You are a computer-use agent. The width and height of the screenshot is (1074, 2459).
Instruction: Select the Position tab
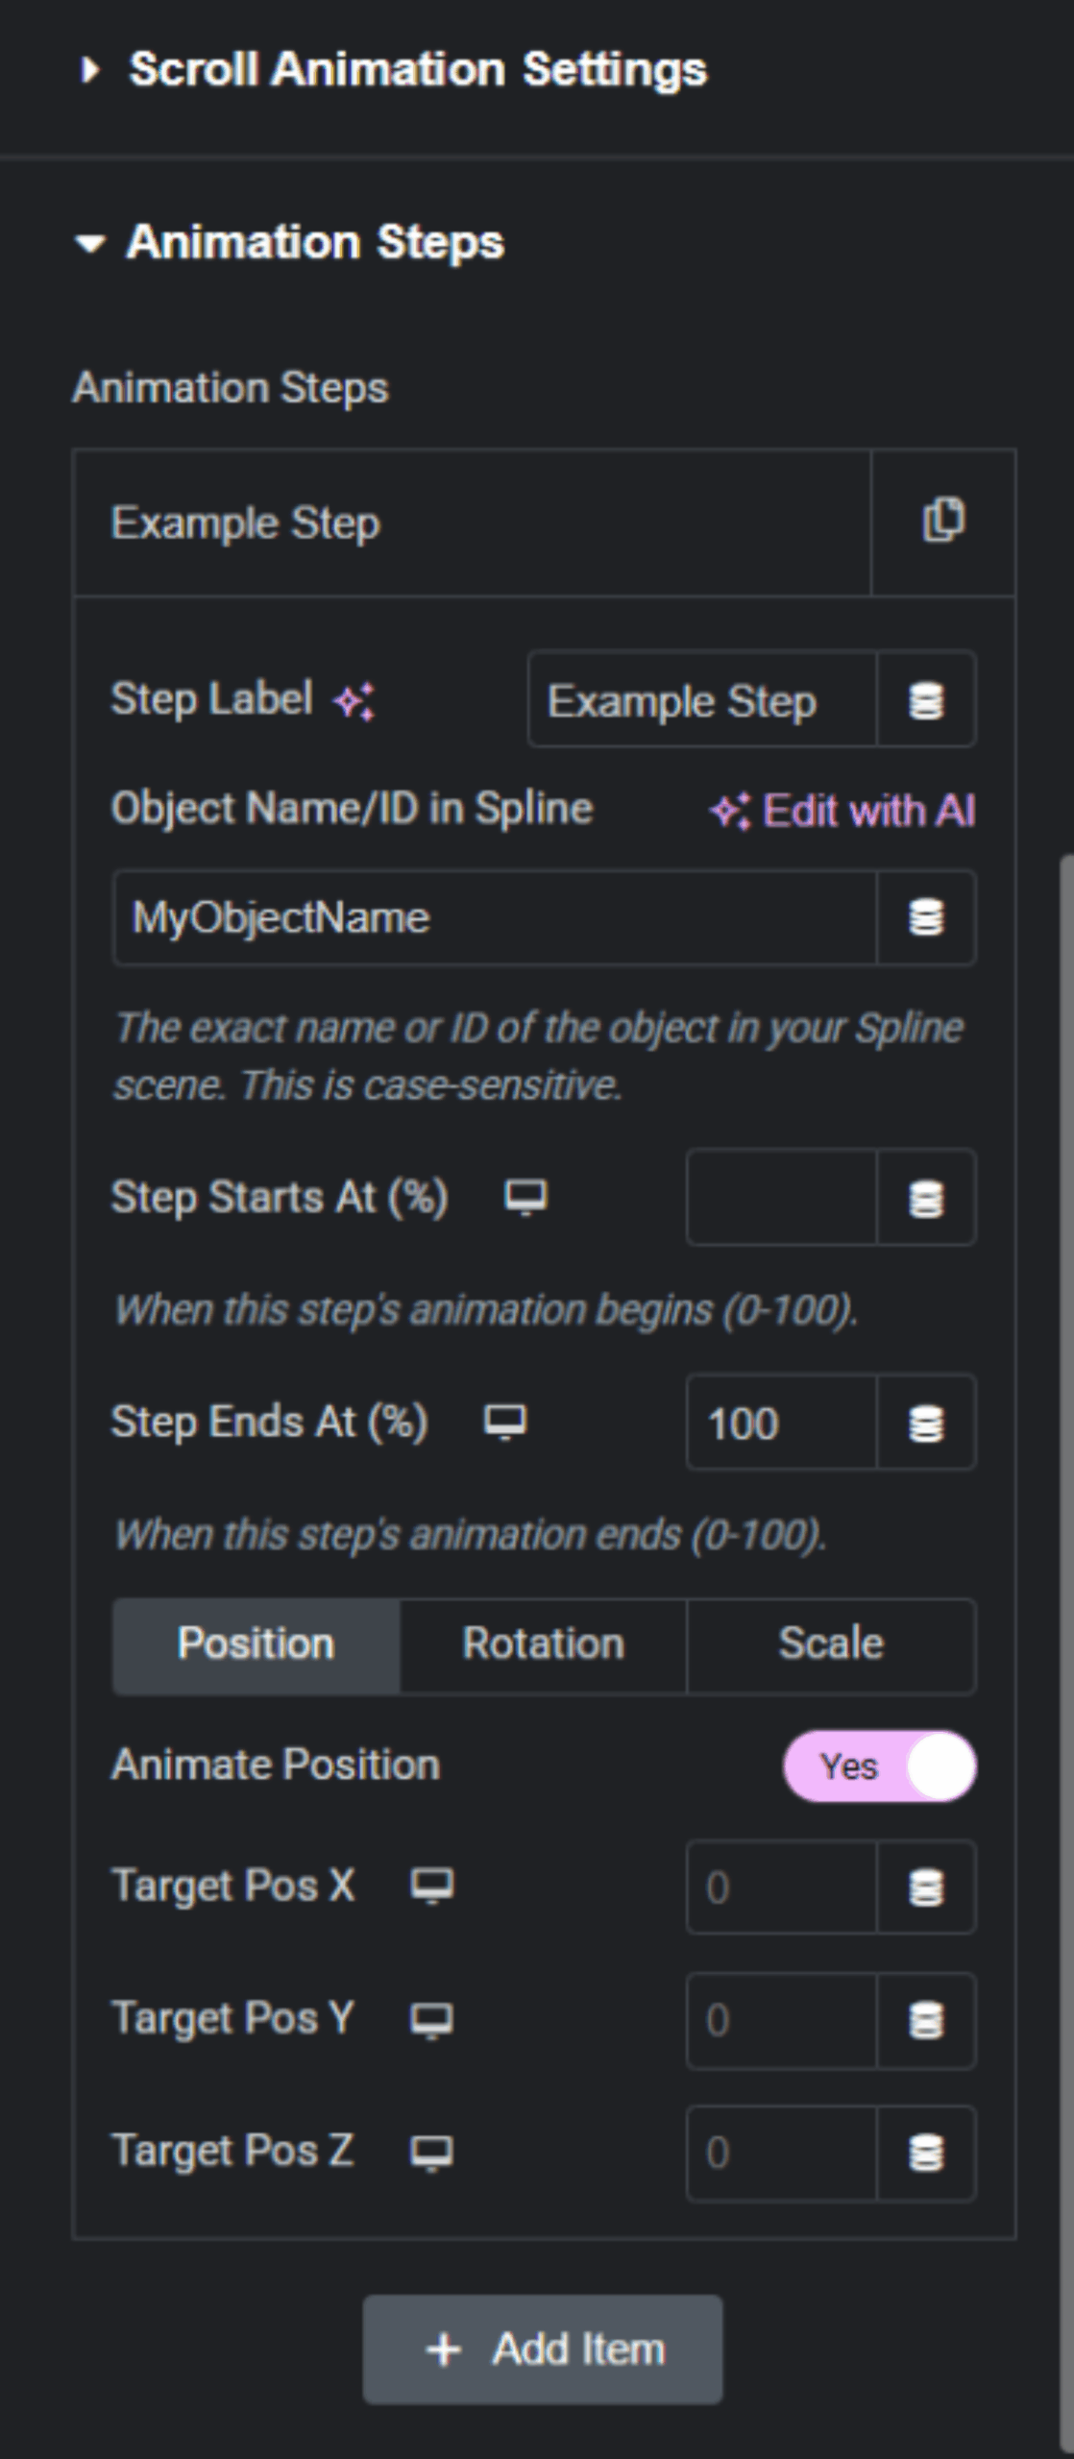coord(256,1643)
